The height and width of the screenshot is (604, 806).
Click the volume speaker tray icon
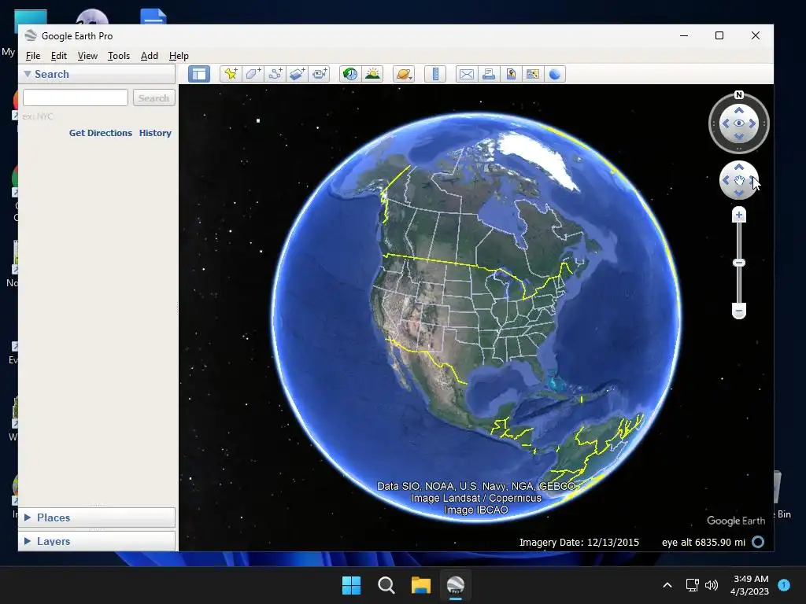(712, 585)
